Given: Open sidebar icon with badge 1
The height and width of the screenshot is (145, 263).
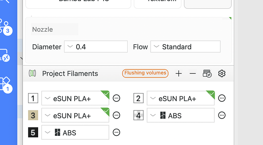Looking at the screenshot, I should 5,85.
